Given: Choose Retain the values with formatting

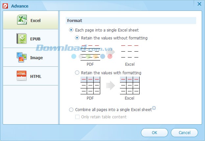Looking at the screenshot, I should 77,73.
